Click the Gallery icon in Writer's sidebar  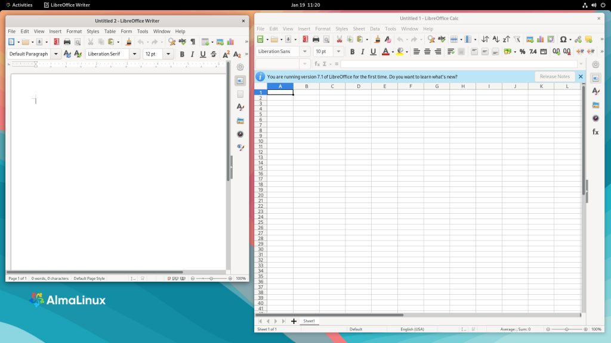[240, 120]
